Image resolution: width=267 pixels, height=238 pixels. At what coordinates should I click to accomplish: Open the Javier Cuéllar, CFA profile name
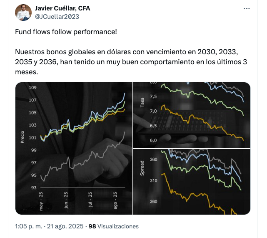[x=62, y=8]
